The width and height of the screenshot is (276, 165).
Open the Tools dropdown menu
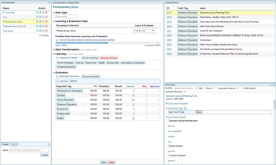point(210,88)
